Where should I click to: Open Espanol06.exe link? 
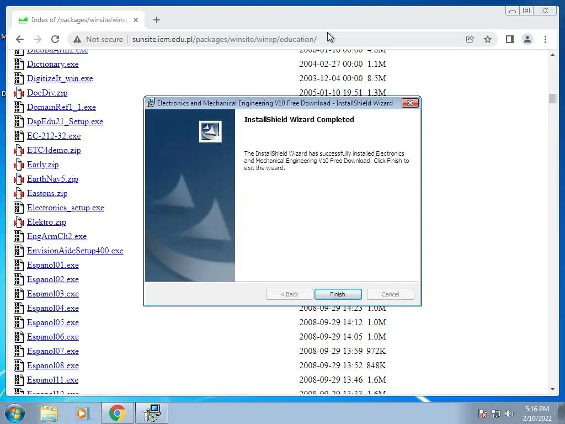(52, 337)
